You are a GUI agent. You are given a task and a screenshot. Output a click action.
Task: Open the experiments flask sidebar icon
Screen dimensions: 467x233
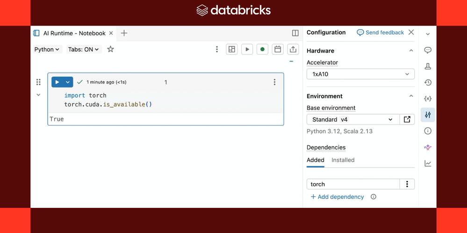[x=428, y=66]
